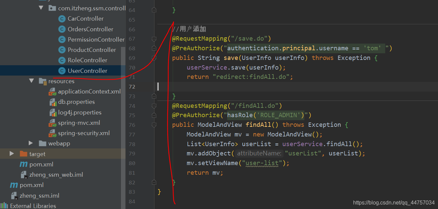Click the 用户添加 comment line

(x=189, y=29)
